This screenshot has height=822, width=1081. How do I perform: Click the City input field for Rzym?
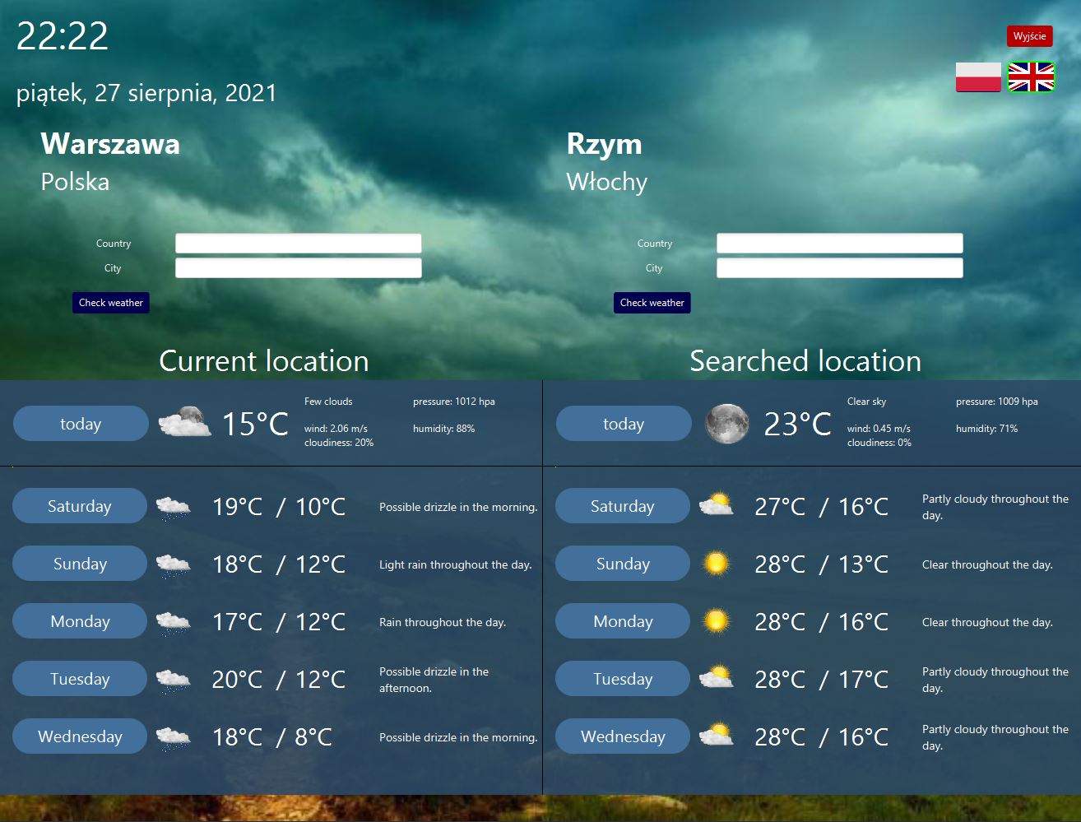pos(839,267)
